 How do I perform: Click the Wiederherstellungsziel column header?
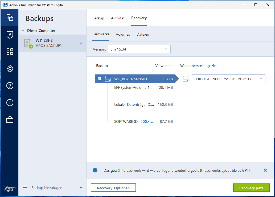click(x=198, y=66)
